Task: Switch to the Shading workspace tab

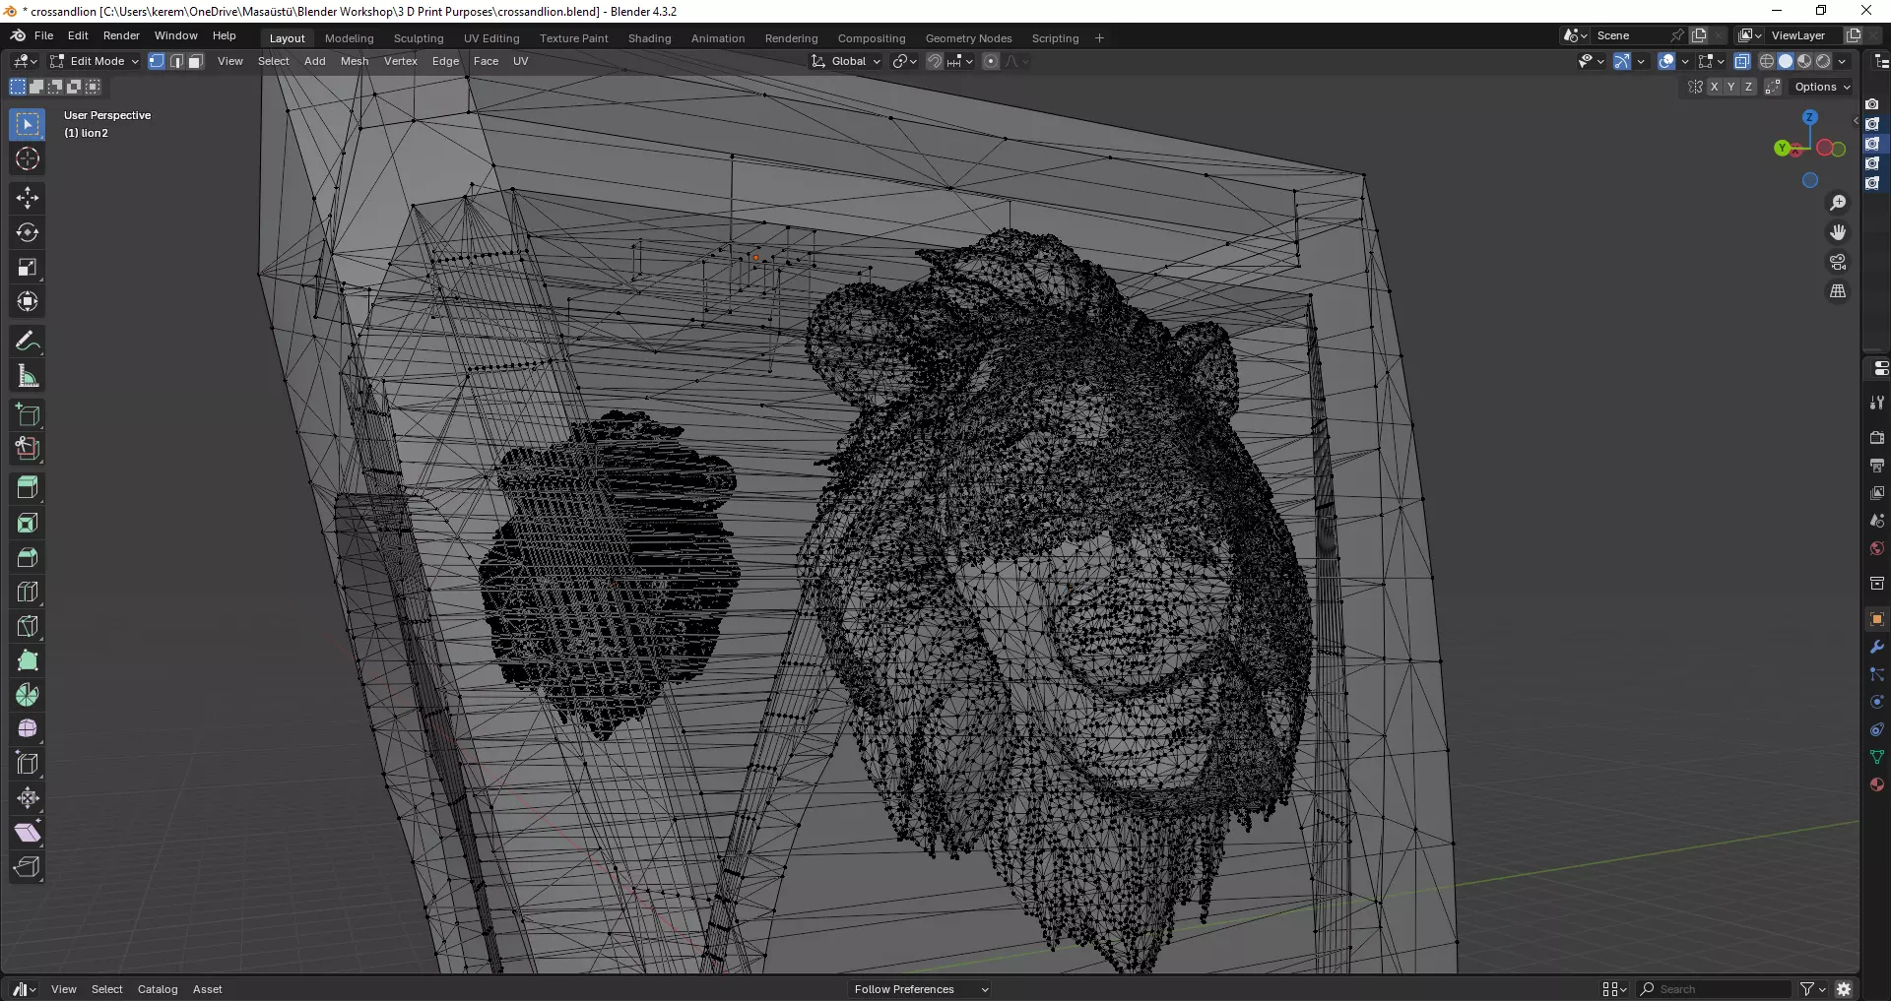Action: (649, 38)
